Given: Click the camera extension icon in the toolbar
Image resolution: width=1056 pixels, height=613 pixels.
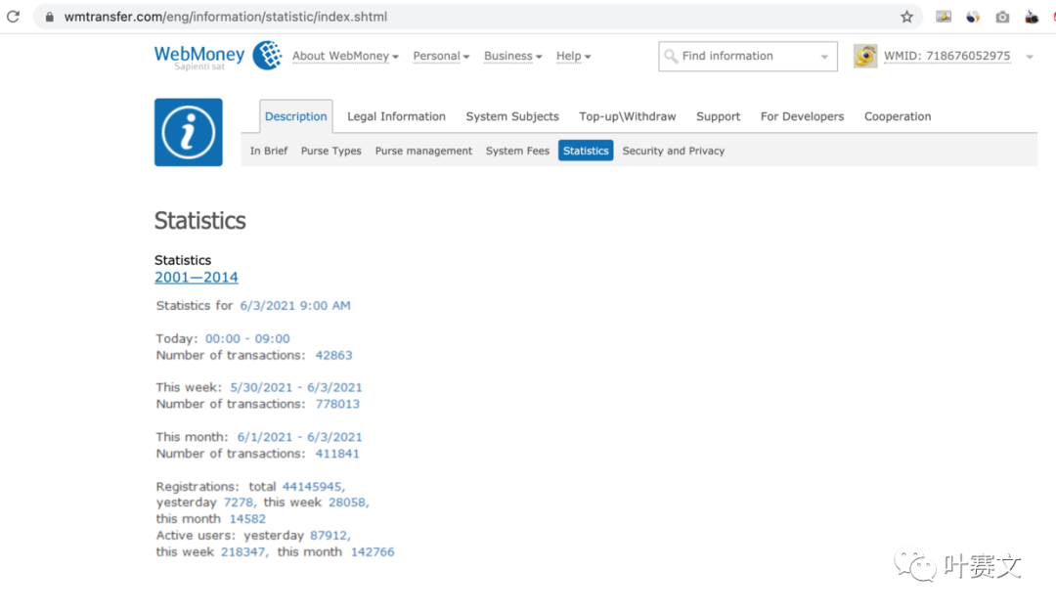Looking at the screenshot, I should (1002, 17).
